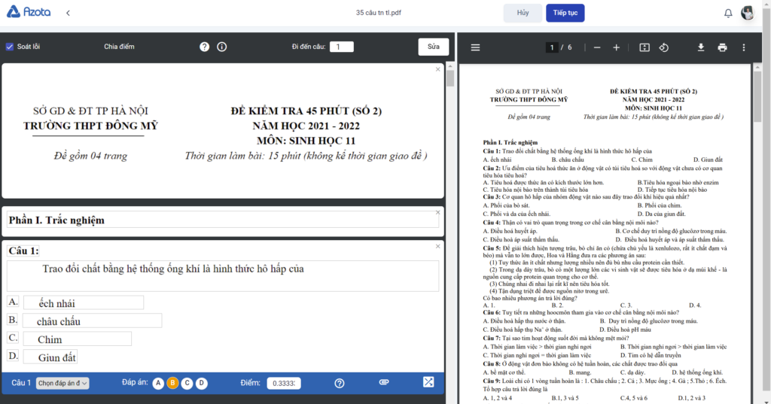Open the question mark help icon in top toolbar

pos(205,47)
